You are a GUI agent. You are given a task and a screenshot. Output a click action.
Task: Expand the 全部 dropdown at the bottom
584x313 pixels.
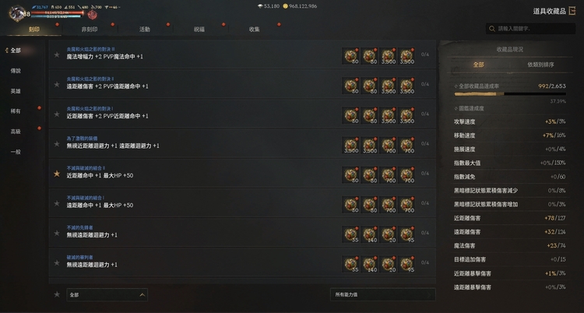(x=107, y=295)
